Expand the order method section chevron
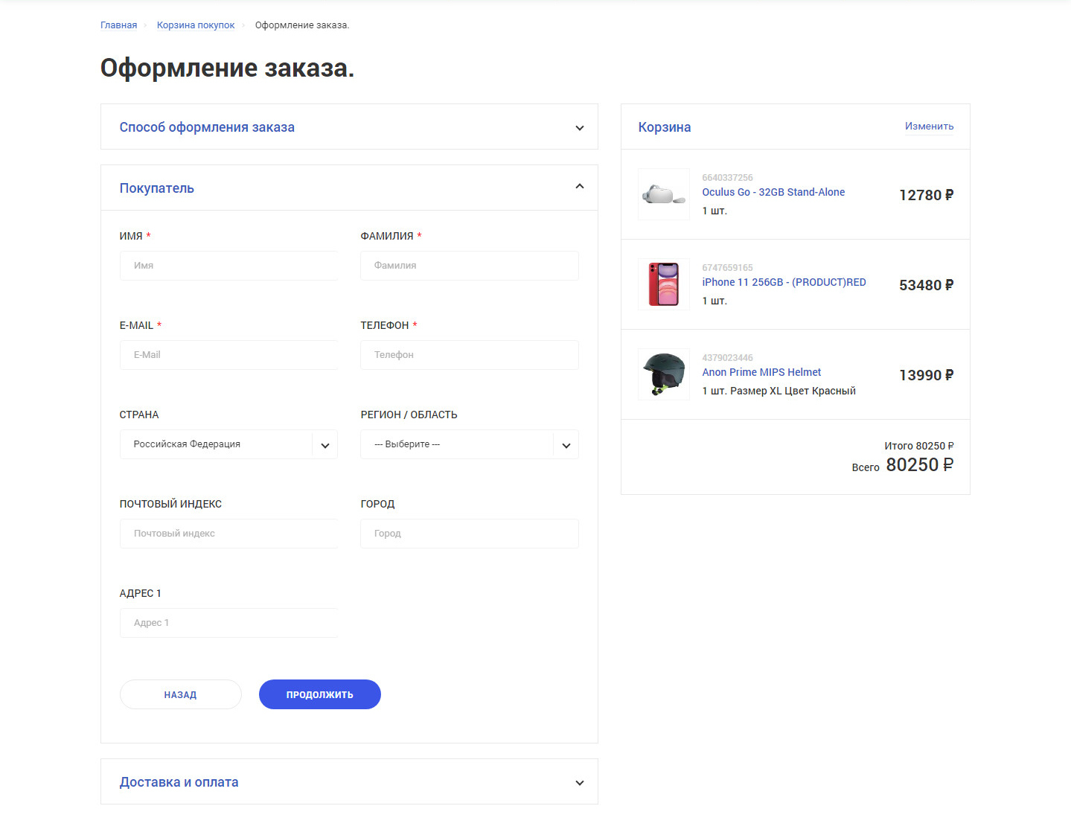The height and width of the screenshot is (838, 1071). (579, 128)
